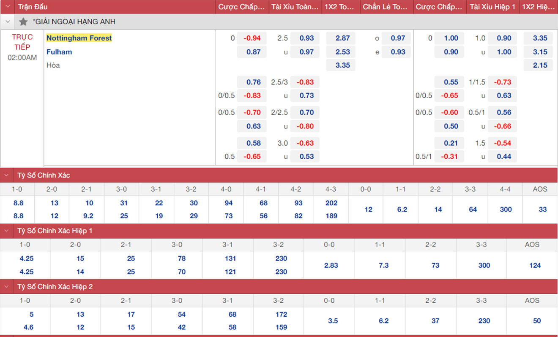The width and height of the screenshot is (558, 337).
Task: Open the Fulham team link
Action: point(59,52)
